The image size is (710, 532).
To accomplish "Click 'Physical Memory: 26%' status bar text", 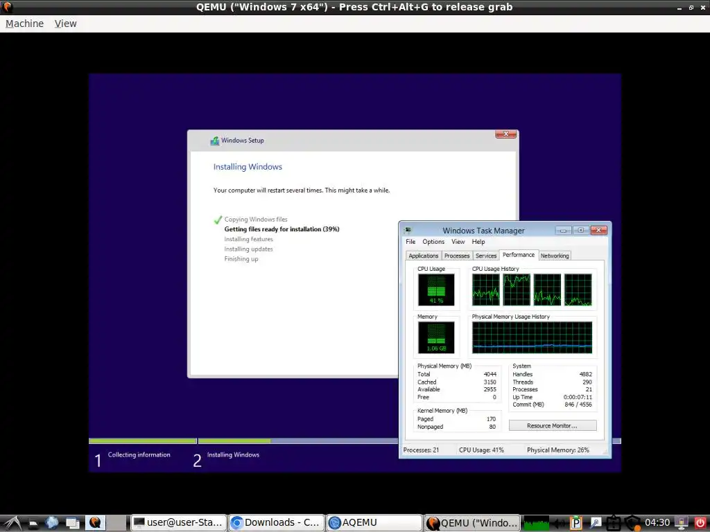I will tap(558, 450).
